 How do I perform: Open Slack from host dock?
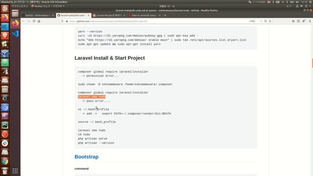pyautogui.click(x=5, y=143)
